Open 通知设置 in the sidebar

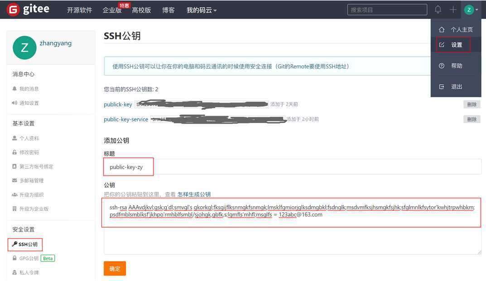29,103
